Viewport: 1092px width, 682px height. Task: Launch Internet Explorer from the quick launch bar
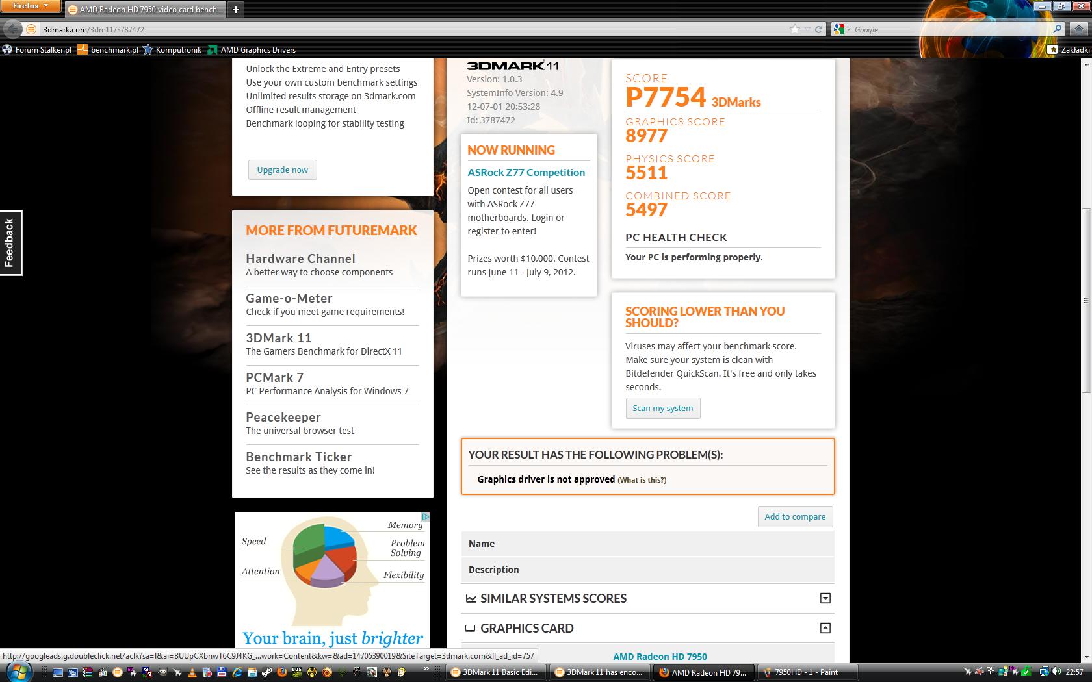coord(237,672)
